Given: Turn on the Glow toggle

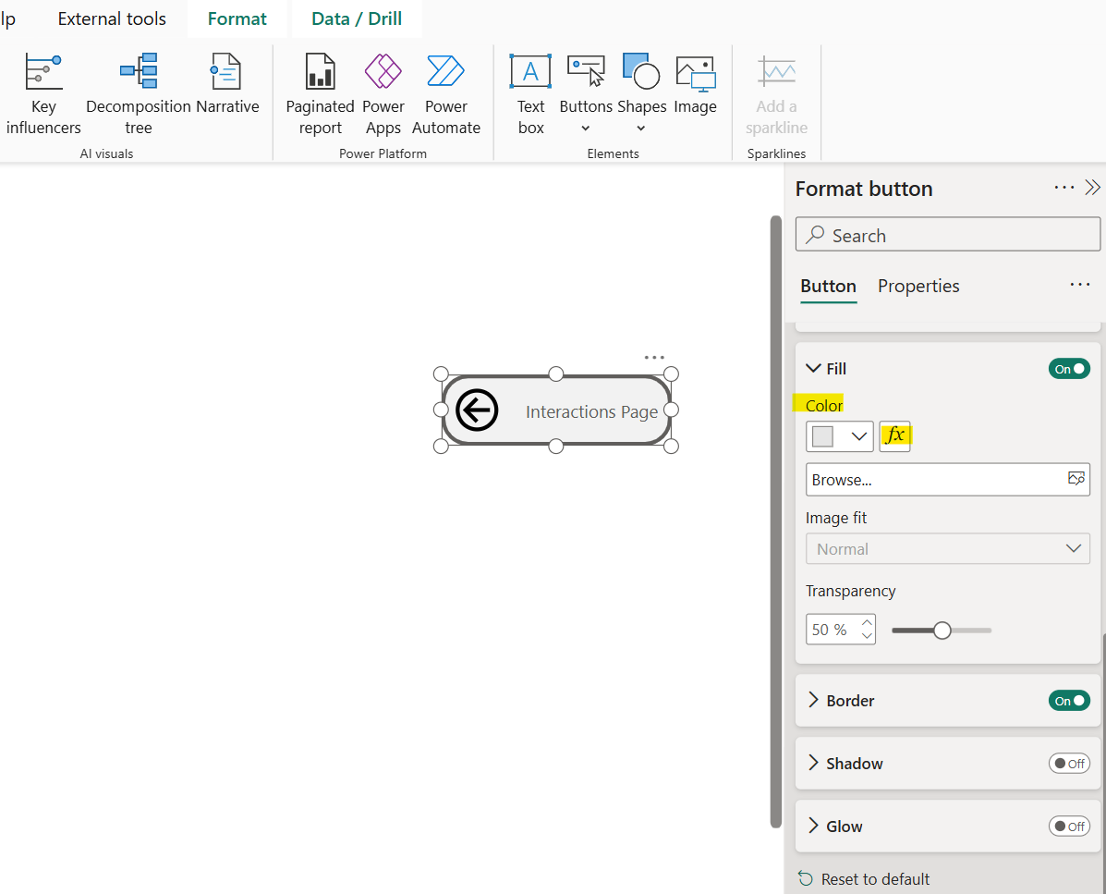Looking at the screenshot, I should (x=1069, y=827).
